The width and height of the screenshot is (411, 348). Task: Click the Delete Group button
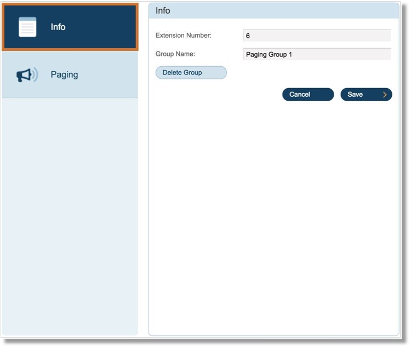pyautogui.click(x=192, y=73)
